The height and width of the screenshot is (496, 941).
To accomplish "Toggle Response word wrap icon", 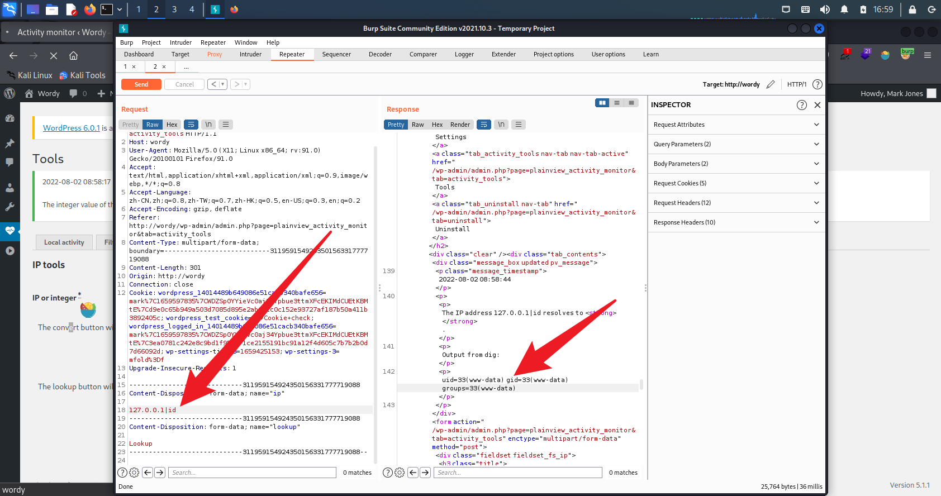I will pos(484,125).
